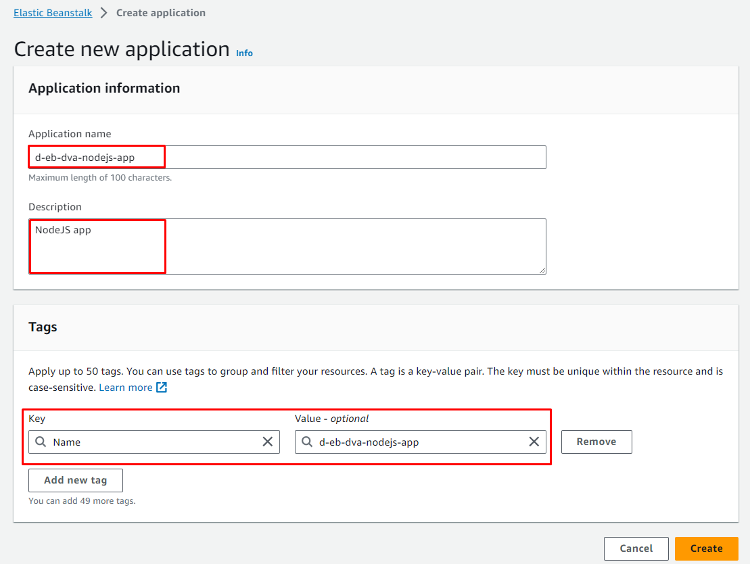This screenshot has width=750, height=564.
Task: Click the breadcrumb chevron separator
Action: 104,13
